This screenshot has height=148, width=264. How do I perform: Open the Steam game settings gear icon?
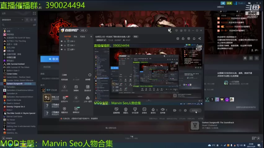245,58
